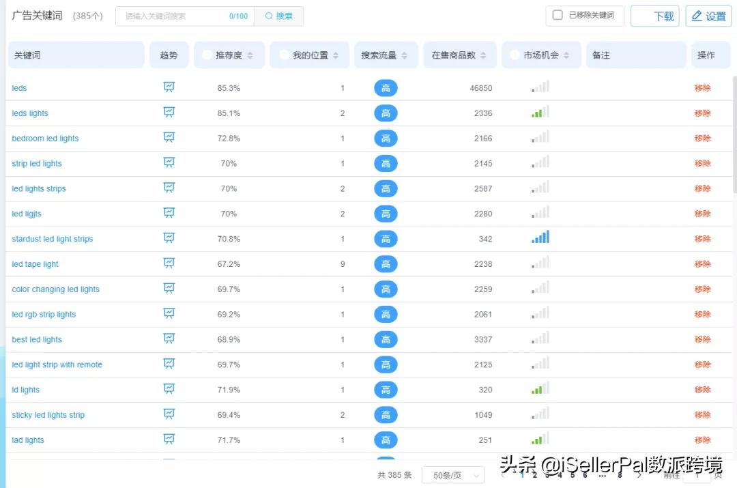Viewport: 737px width, 488px height.
Task: Click the magnifier icon in the 搜索 button
Action: [268, 16]
